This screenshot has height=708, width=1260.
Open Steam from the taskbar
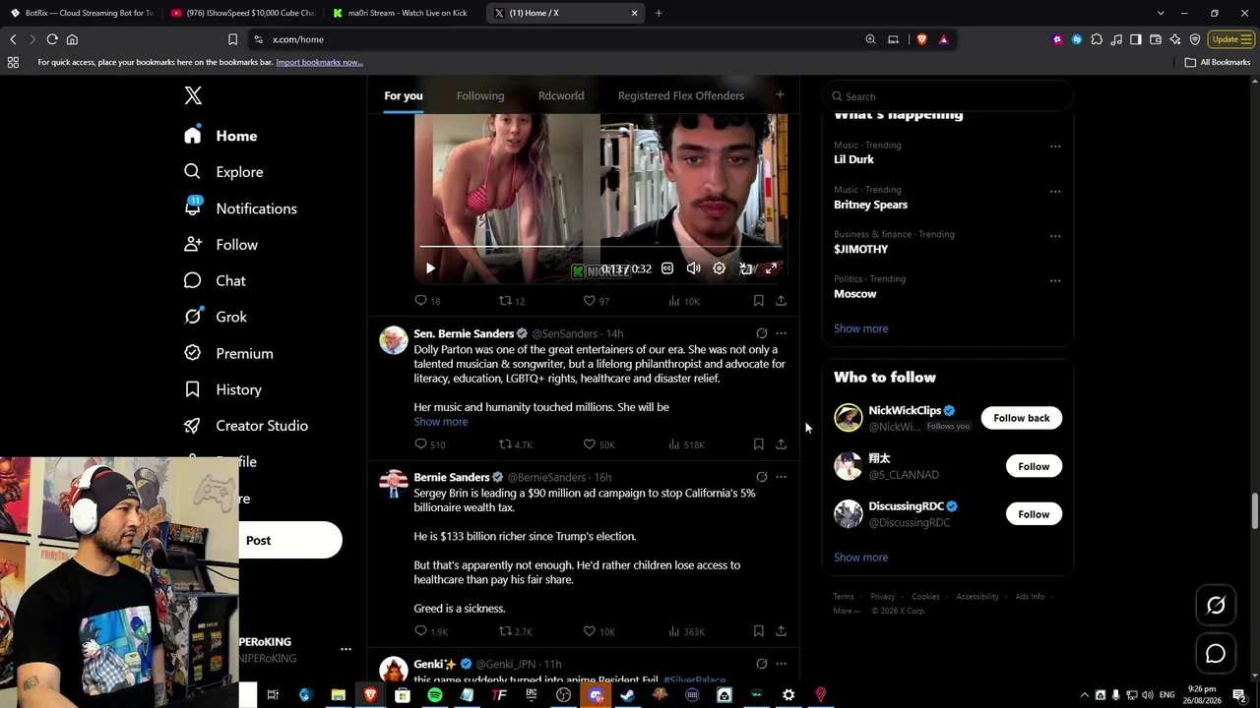coord(627,695)
